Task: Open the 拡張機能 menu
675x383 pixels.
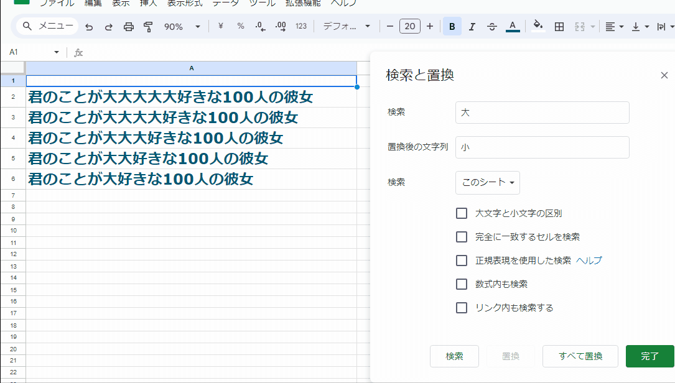Action: [303, 4]
